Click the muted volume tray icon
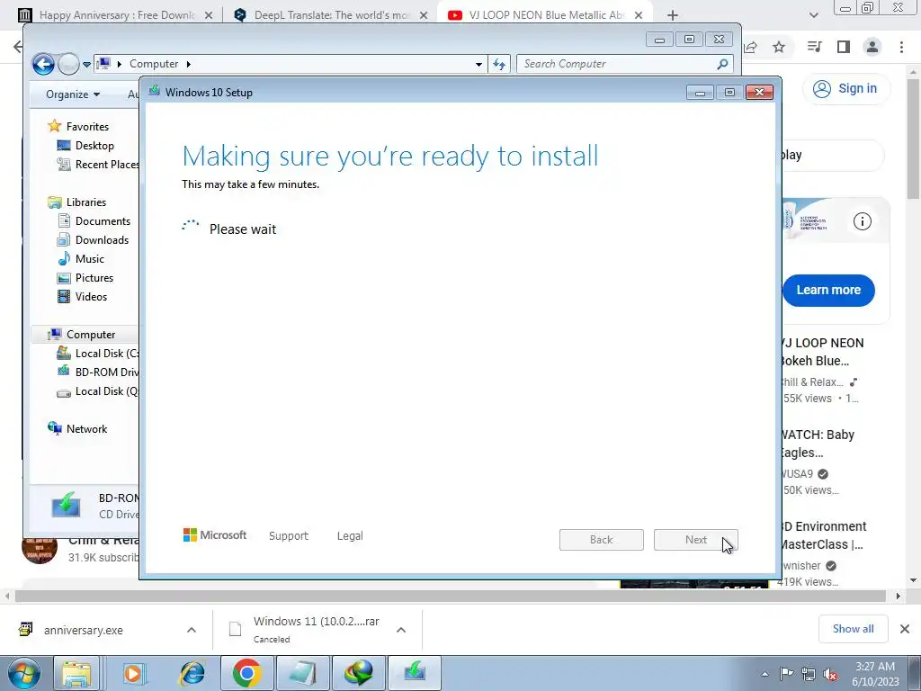This screenshot has width=921, height=691. click(830, 674)
